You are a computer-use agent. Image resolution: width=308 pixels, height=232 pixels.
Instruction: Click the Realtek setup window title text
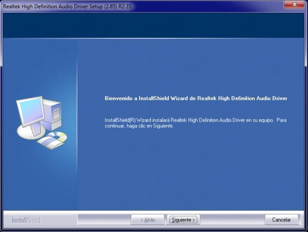[x=67, y=6]
